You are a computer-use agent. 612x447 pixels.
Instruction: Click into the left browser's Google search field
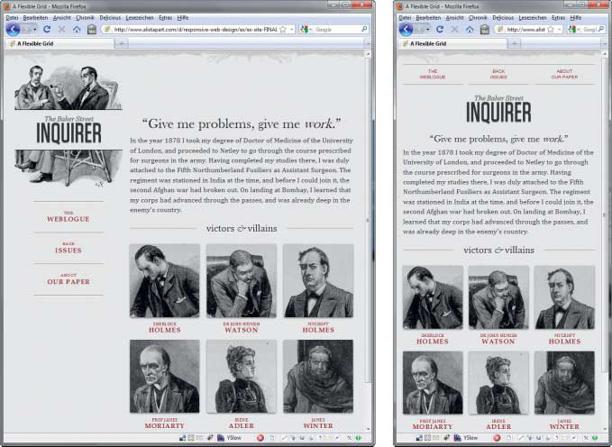pos(334,29)
